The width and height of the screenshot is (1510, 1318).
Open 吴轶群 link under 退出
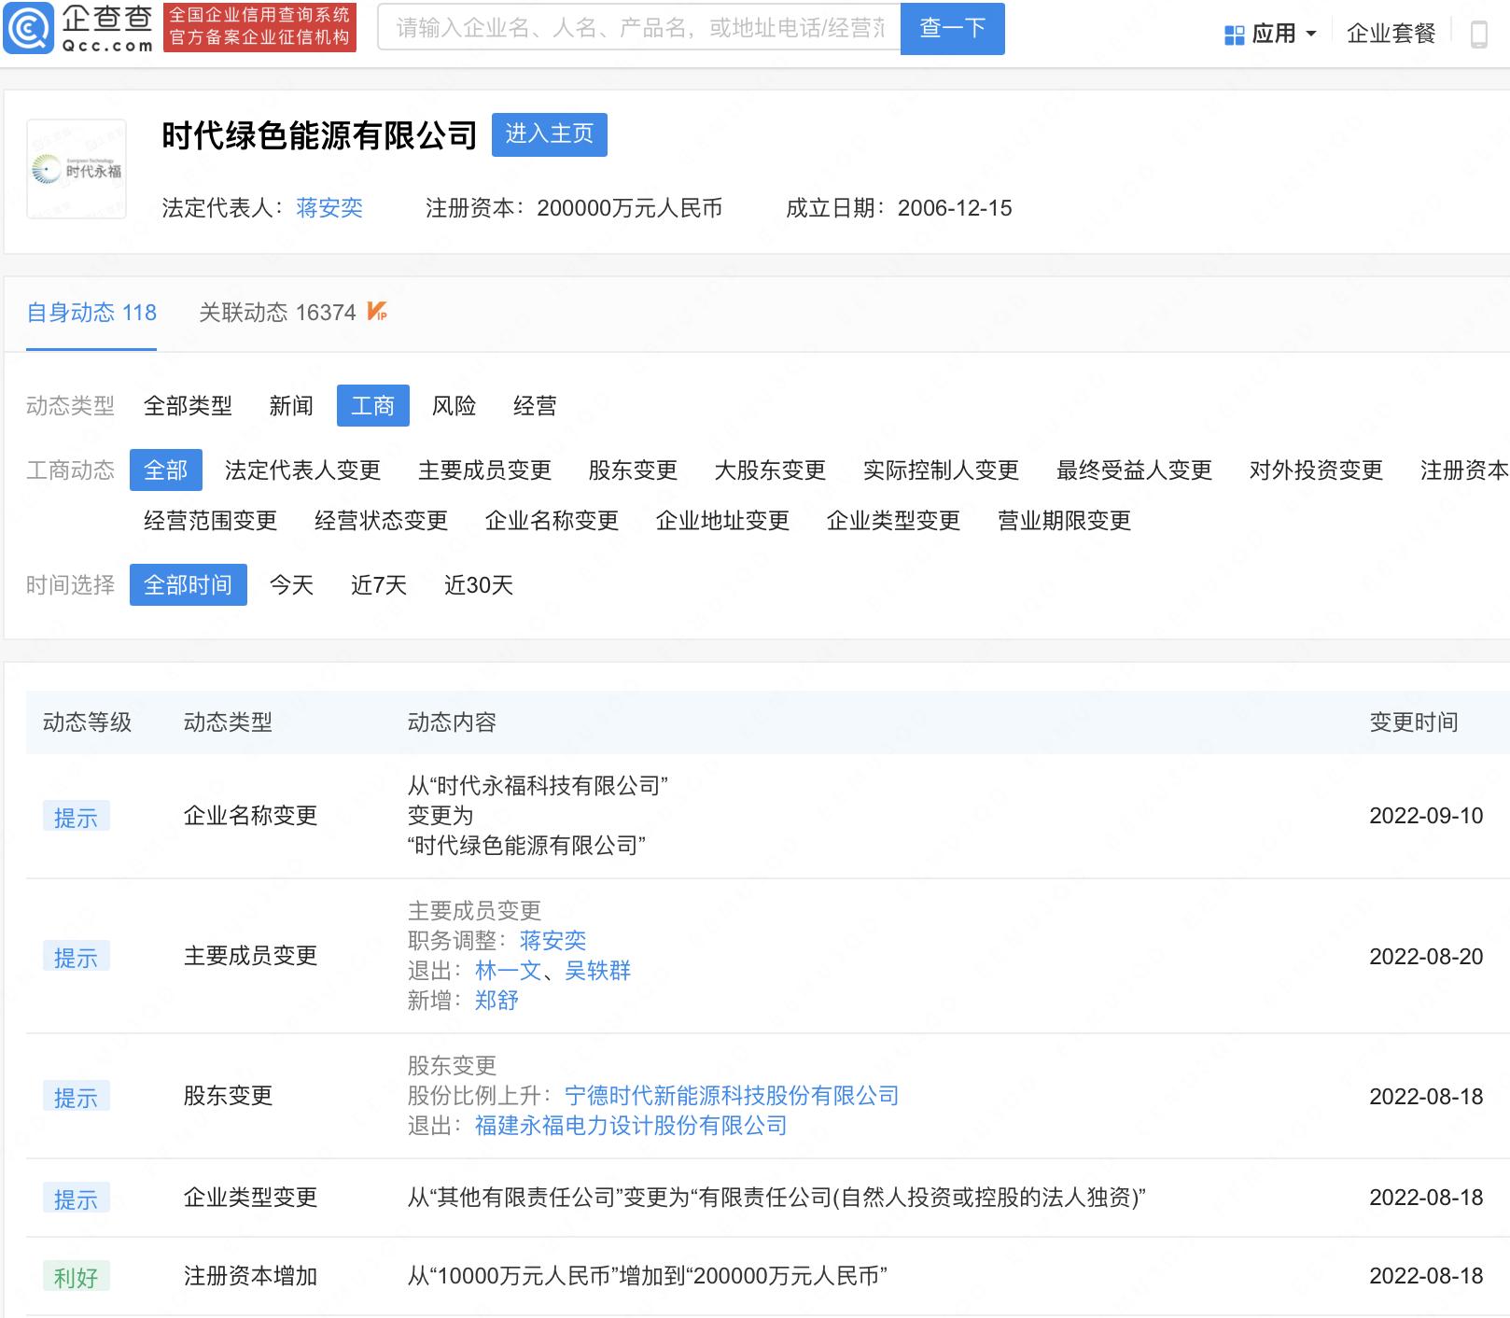pos(597,971)
